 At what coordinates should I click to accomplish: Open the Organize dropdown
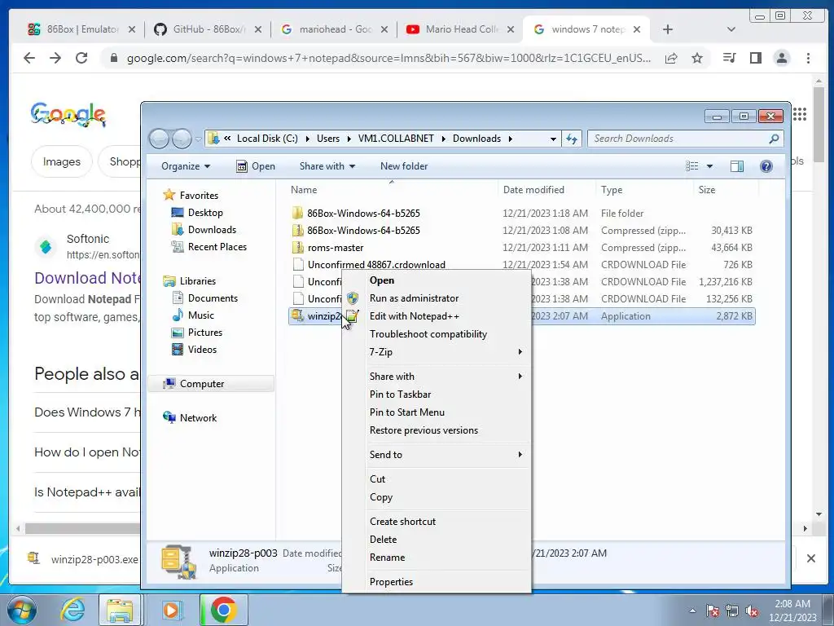[x=186, y=166]
